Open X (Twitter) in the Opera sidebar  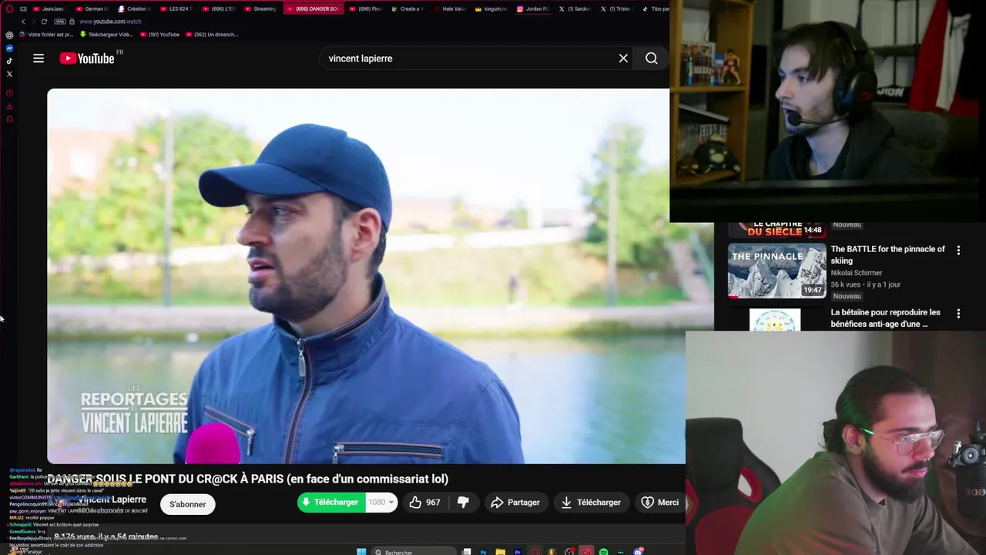click(x=9, y=74)
